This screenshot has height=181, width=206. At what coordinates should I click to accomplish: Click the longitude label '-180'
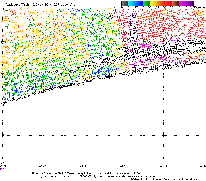pos(3,166)
